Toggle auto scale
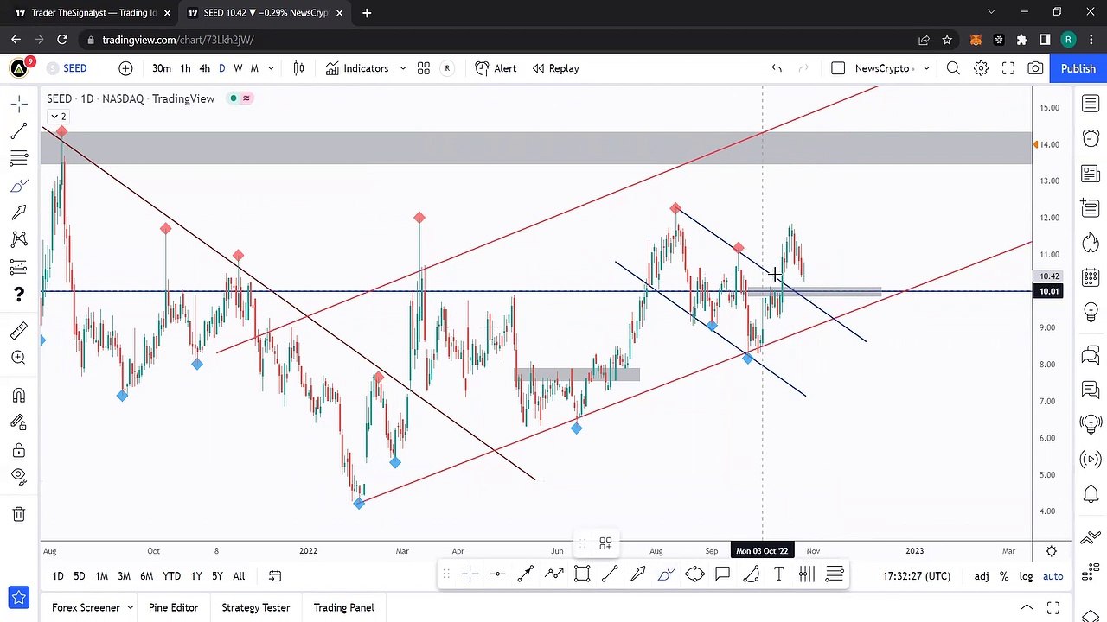 (1053, 576)
